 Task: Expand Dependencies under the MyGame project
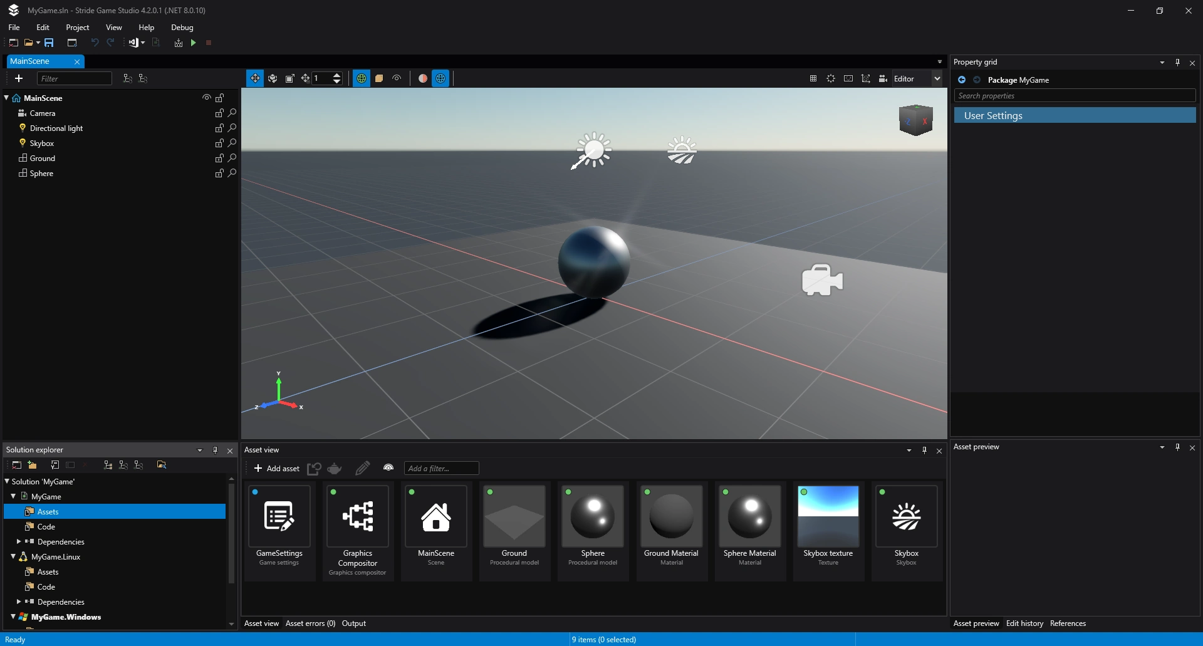(x=19, y=541)
